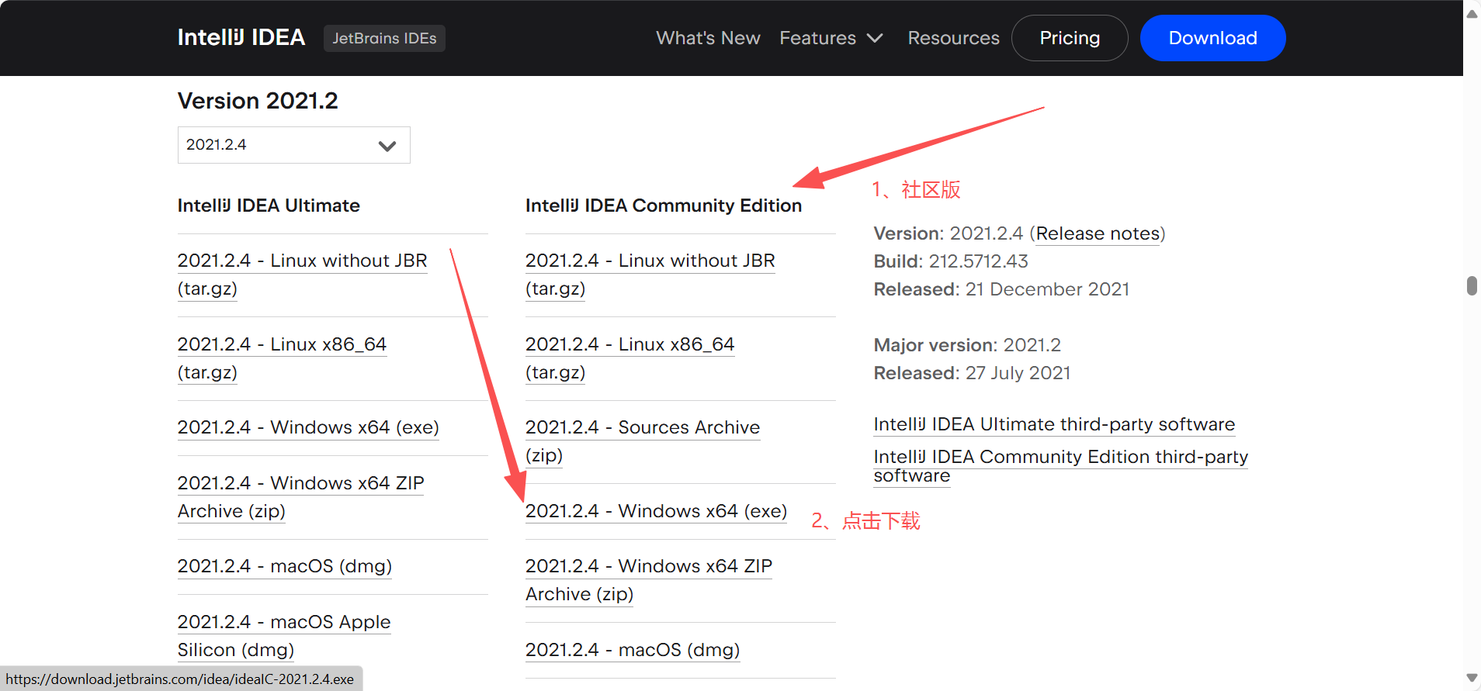
Task: Click the scrollbar down arrow
Action: (x=1472, y=678)
